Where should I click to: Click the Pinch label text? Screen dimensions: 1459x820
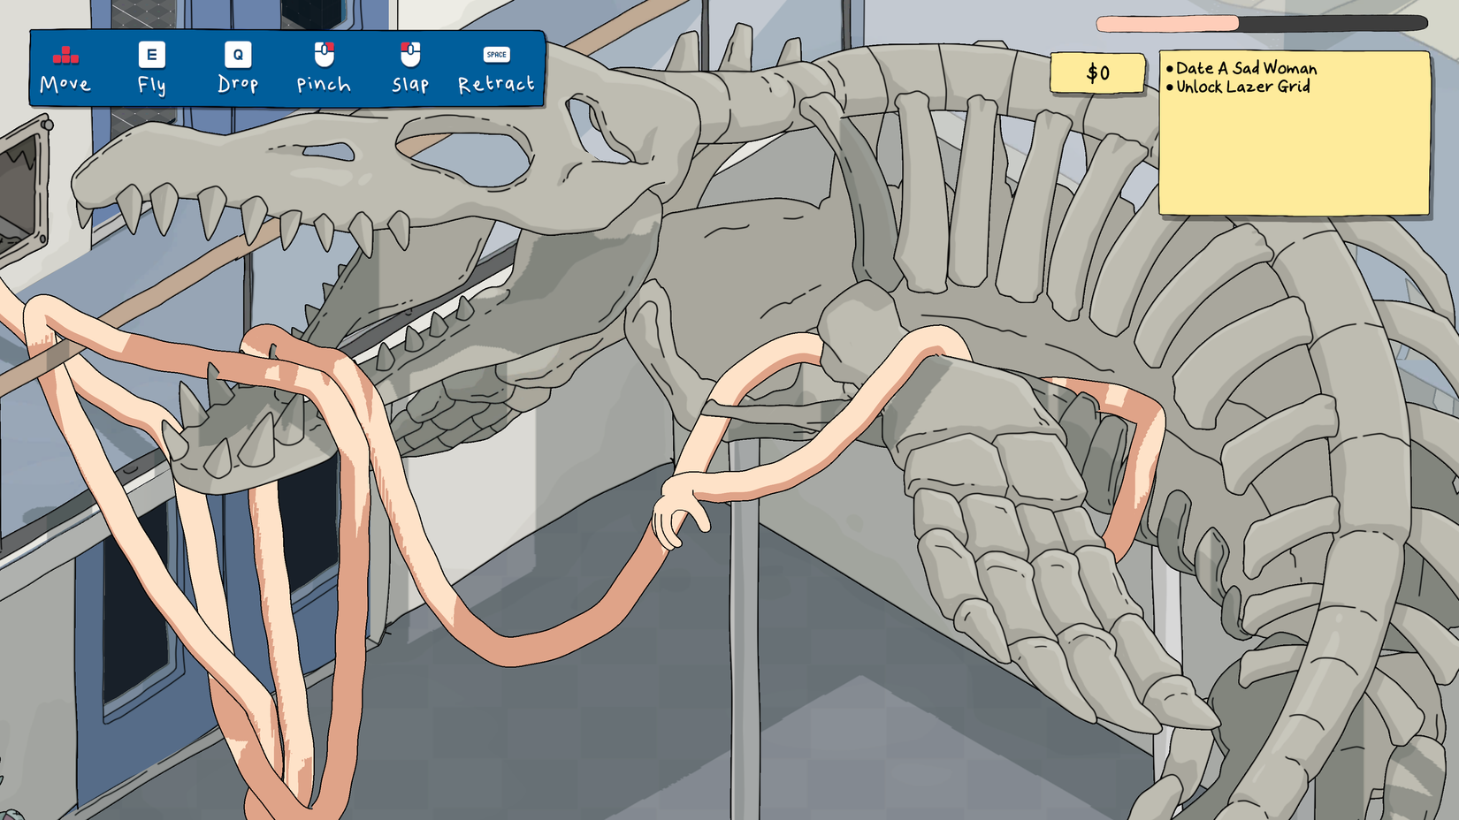[322, 86]
